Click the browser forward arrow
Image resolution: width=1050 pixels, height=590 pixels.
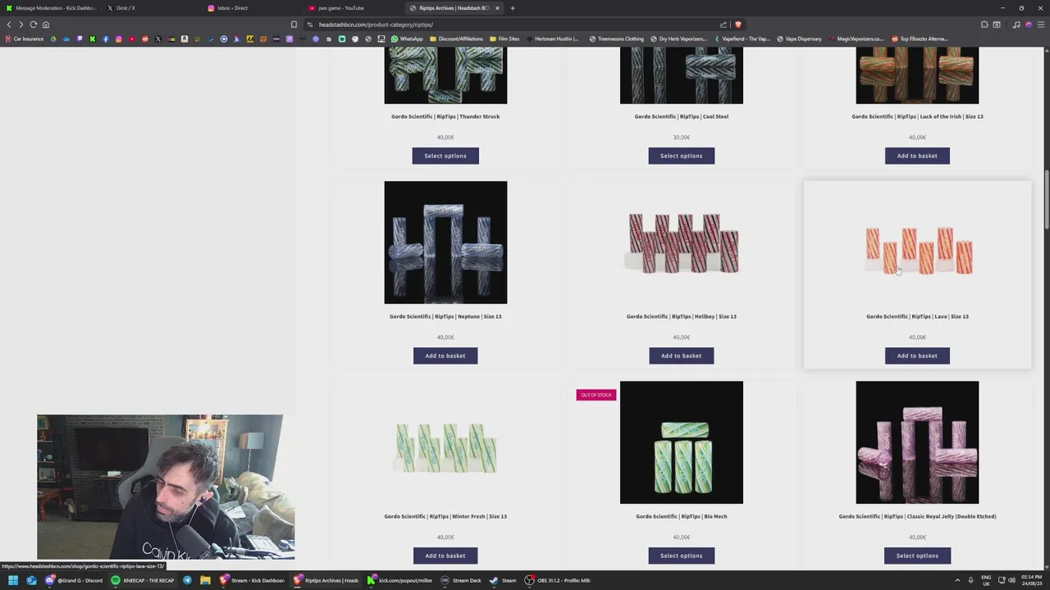point(21,25)
